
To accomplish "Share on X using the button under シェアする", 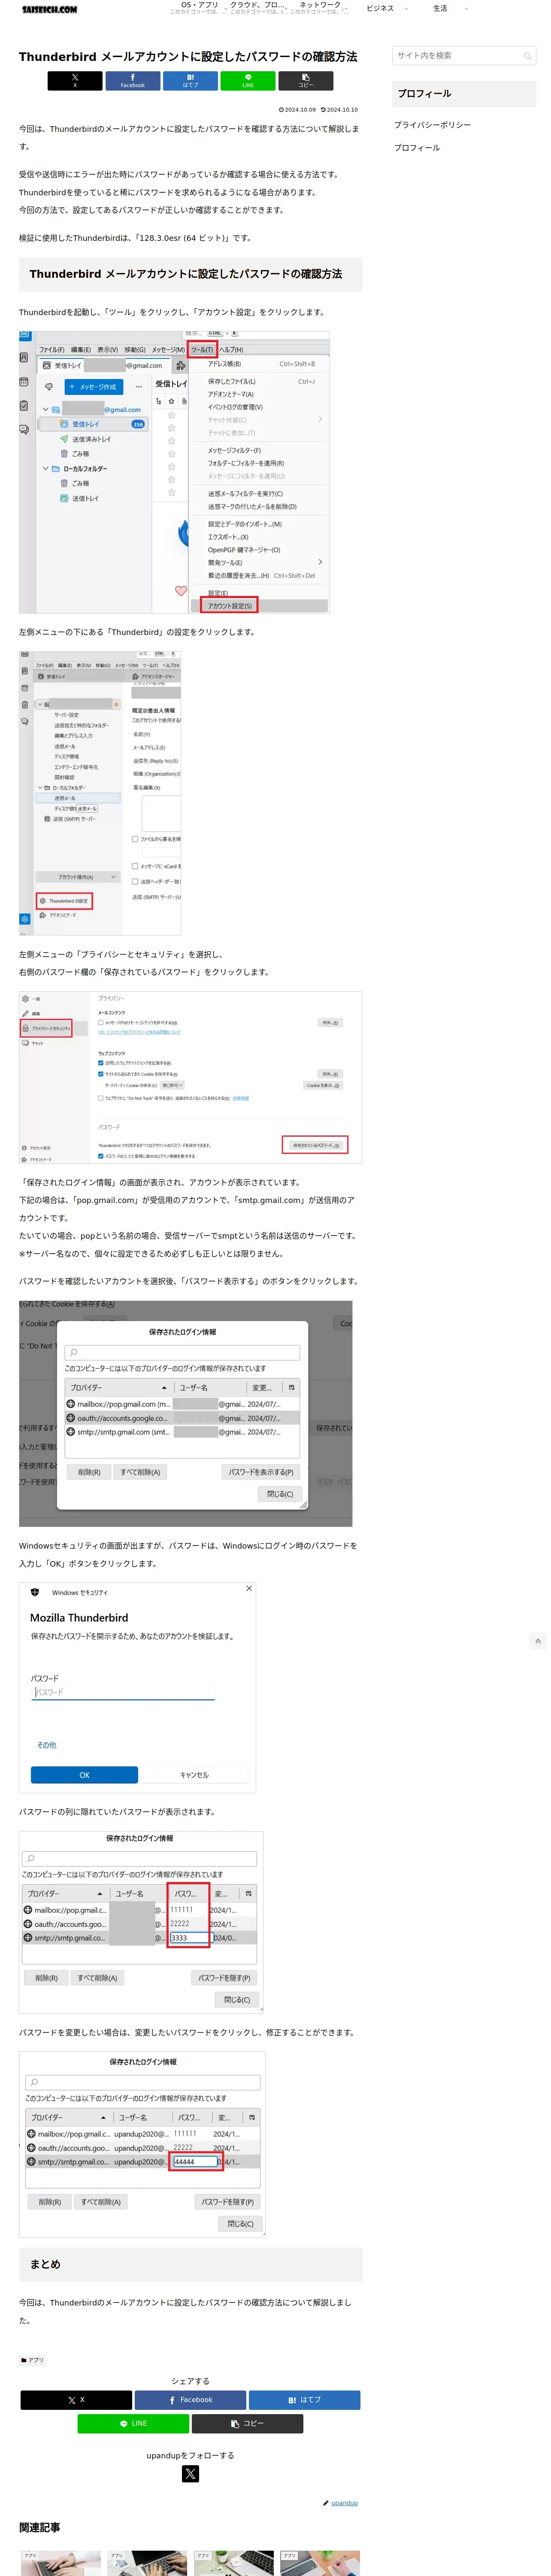I will 76,2399.
